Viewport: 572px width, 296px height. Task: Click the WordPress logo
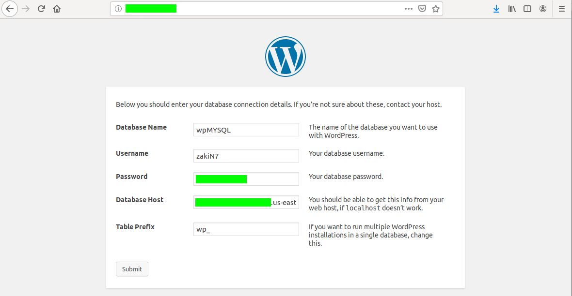point(285,57)
